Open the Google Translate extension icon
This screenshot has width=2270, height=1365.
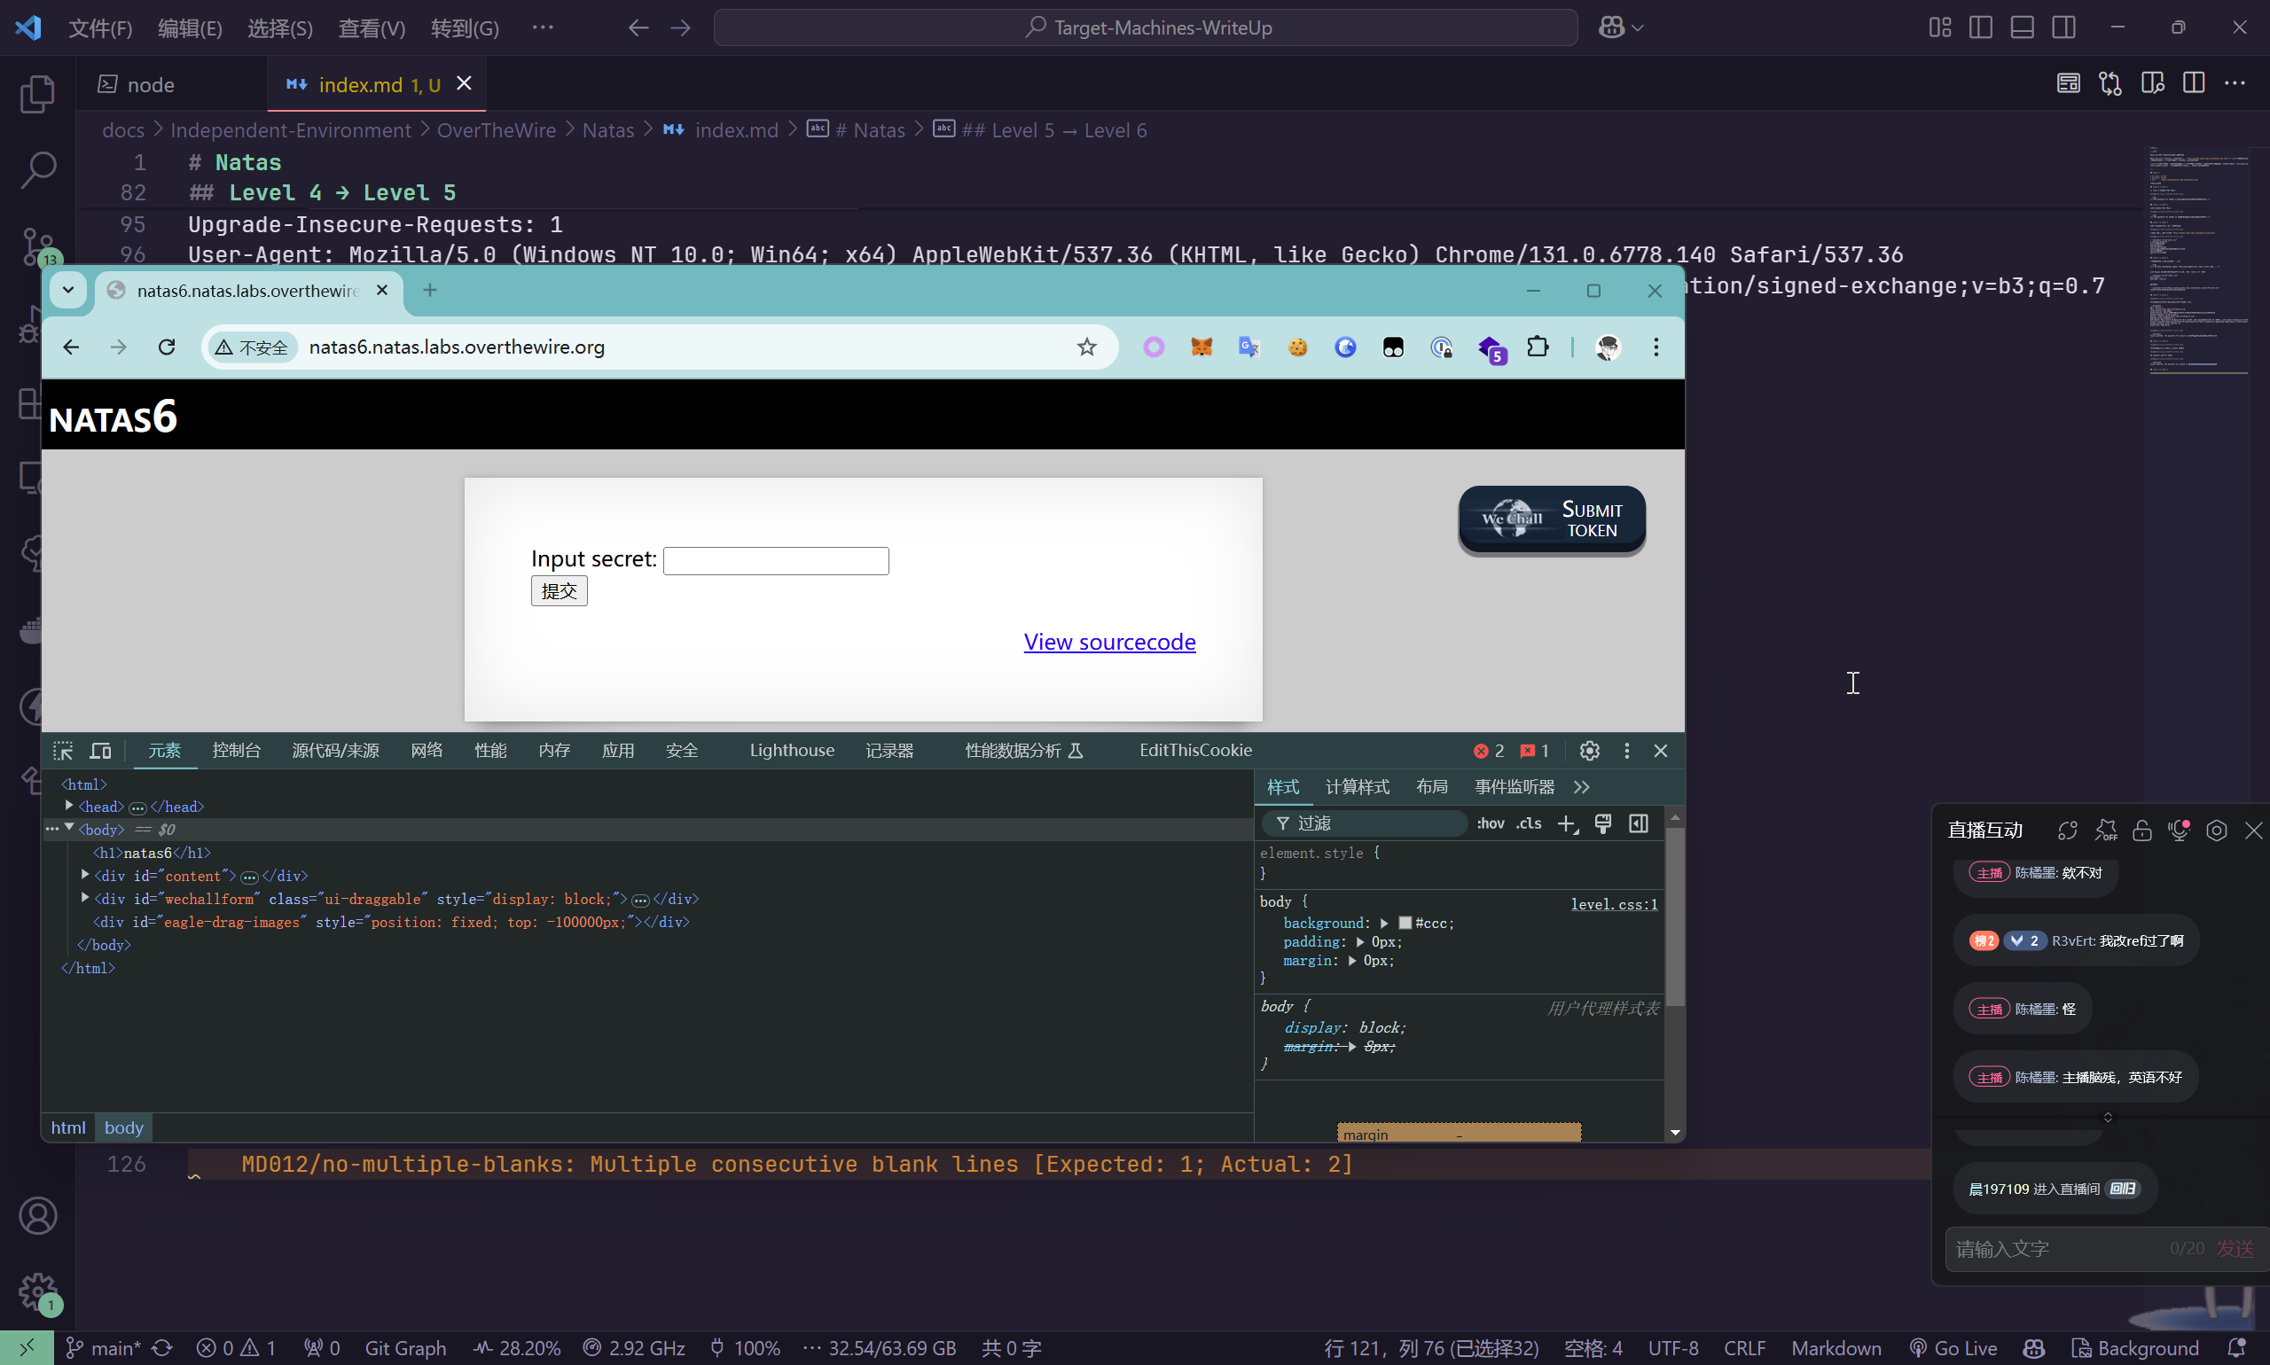click(x=1248, y=347)
